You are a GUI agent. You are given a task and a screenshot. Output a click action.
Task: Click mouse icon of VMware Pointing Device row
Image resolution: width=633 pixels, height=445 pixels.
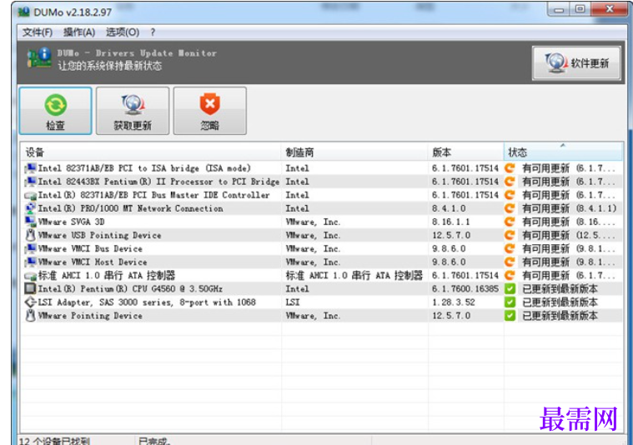pyautogui.click(x=30, y=316)
